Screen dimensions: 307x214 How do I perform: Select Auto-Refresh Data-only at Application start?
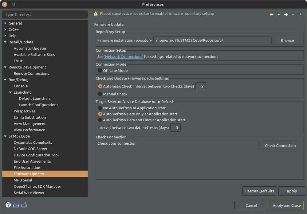(x=100, y=114)
